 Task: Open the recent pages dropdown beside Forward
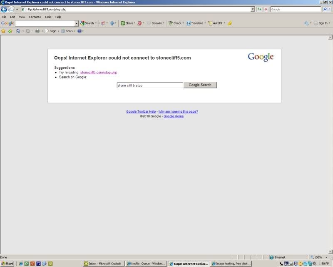pyautogui.click(x=17, y=9)
